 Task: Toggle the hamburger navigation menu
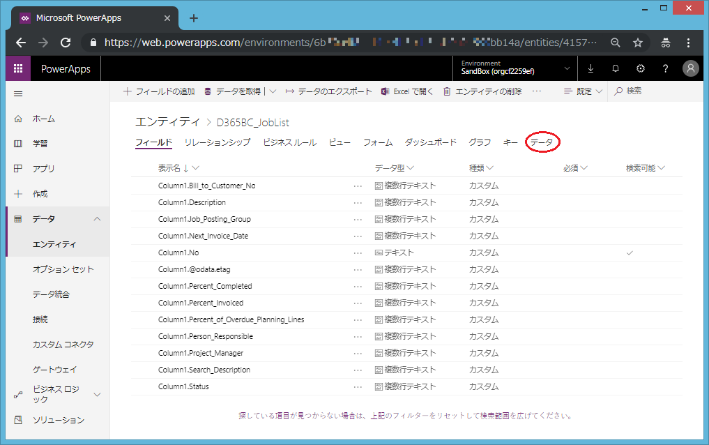tap(18, 94)
